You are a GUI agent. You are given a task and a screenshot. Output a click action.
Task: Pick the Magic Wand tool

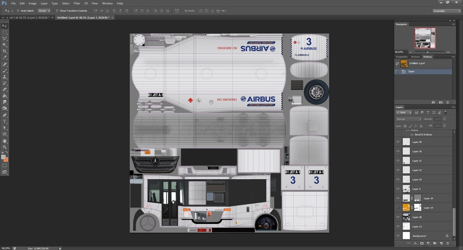point(5,45)
